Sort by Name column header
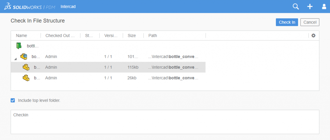 click(22, 35)
